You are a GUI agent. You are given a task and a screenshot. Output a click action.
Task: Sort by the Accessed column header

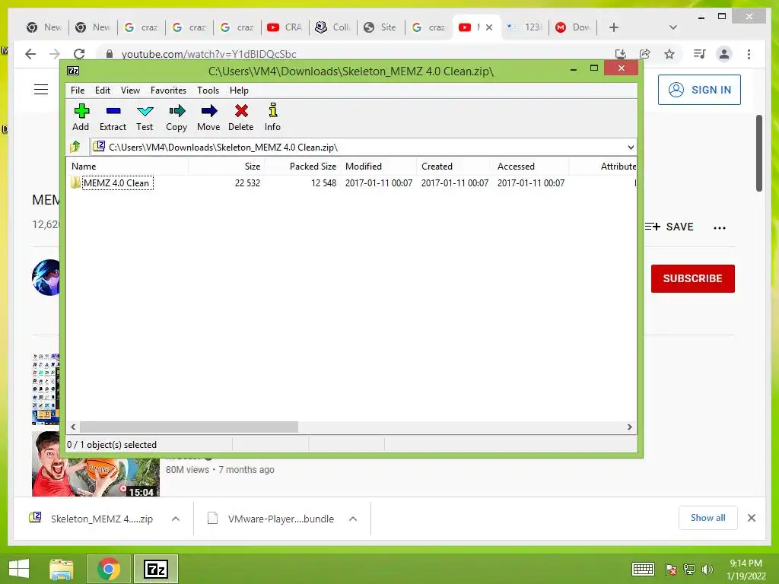point(530,167)
